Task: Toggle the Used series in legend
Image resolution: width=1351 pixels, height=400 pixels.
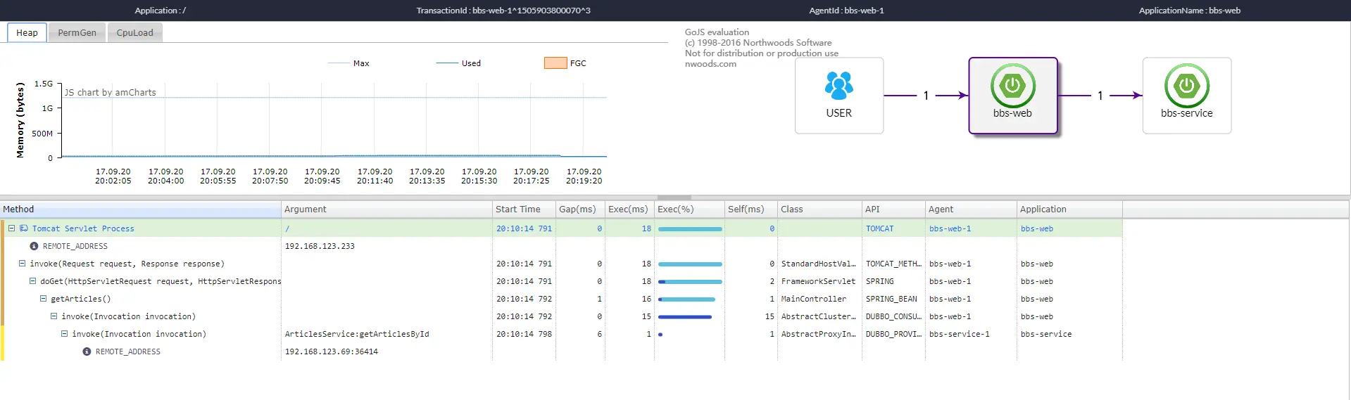Action: (458, 63)
